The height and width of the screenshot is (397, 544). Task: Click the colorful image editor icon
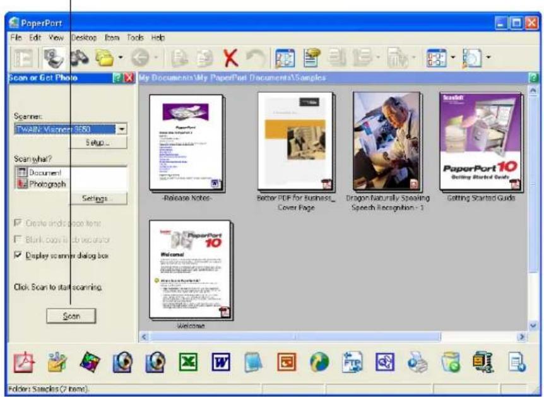[x=90, y=362]
